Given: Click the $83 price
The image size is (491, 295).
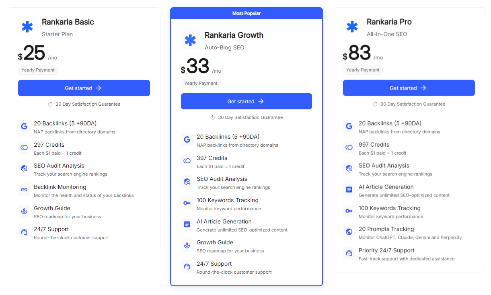Looking at the screenshot, I should [x=357, y=53].
